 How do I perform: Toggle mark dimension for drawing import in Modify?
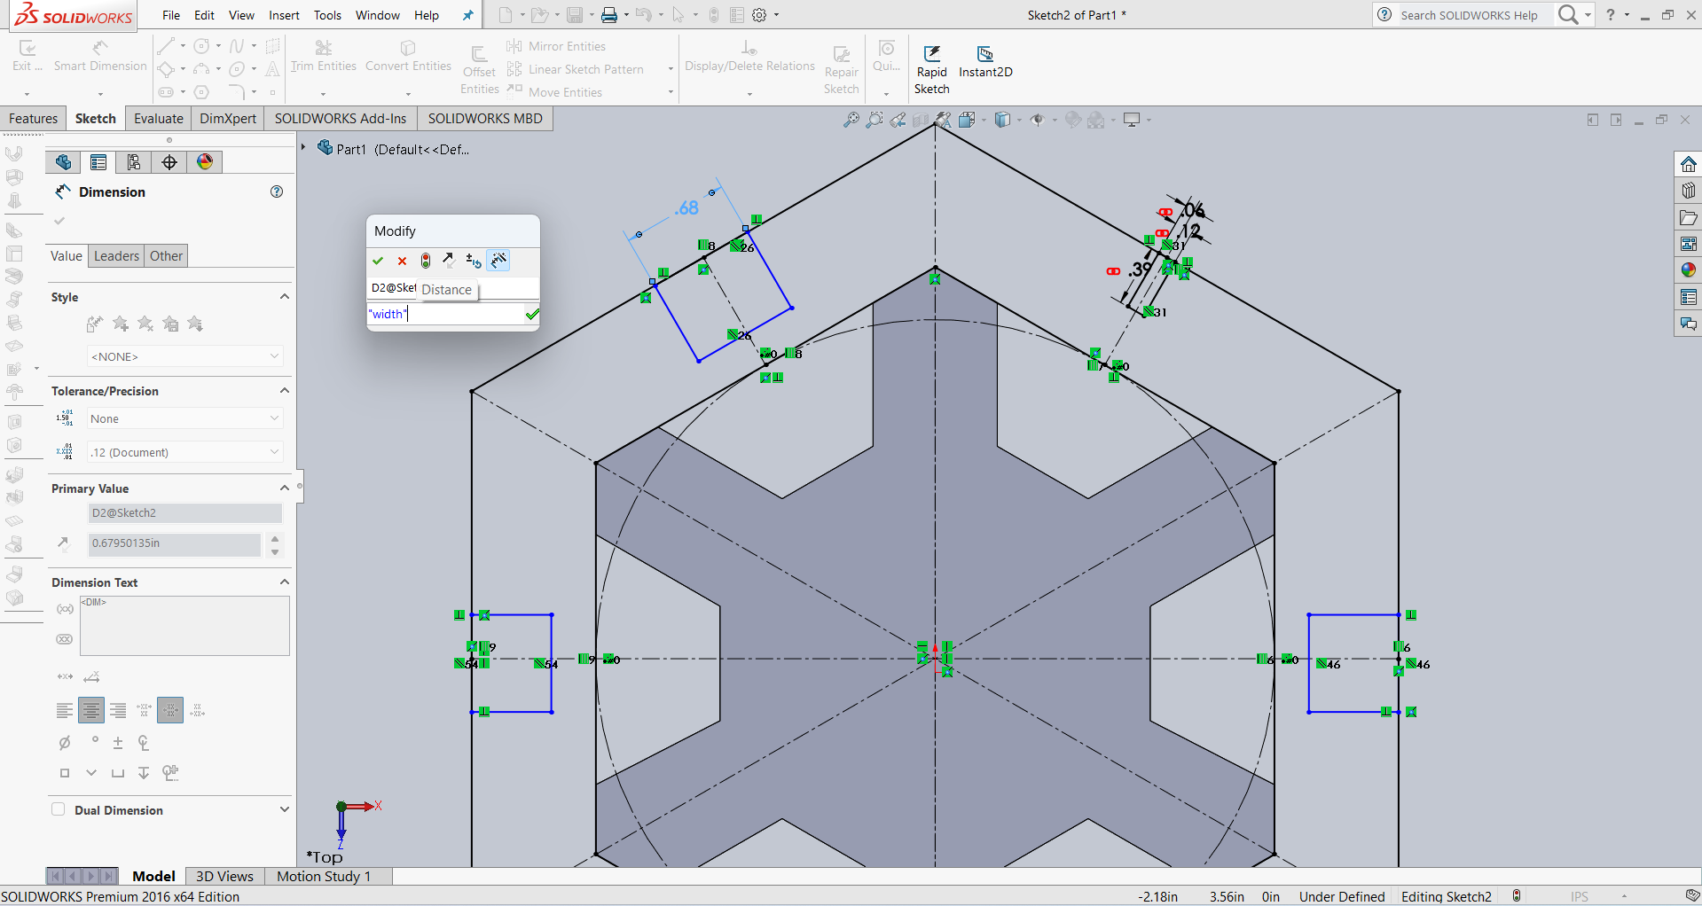coord(498,261)
